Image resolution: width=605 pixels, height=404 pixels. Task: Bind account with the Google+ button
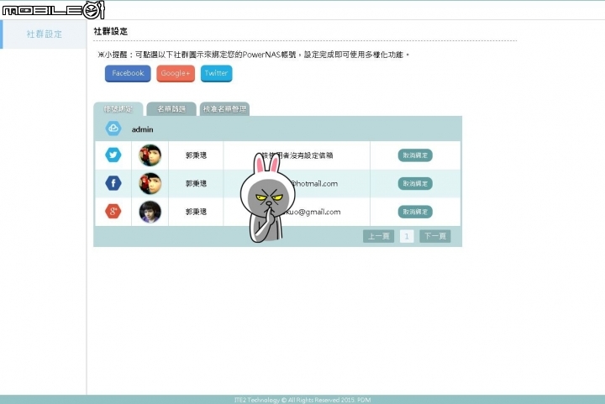coord(176,73)
